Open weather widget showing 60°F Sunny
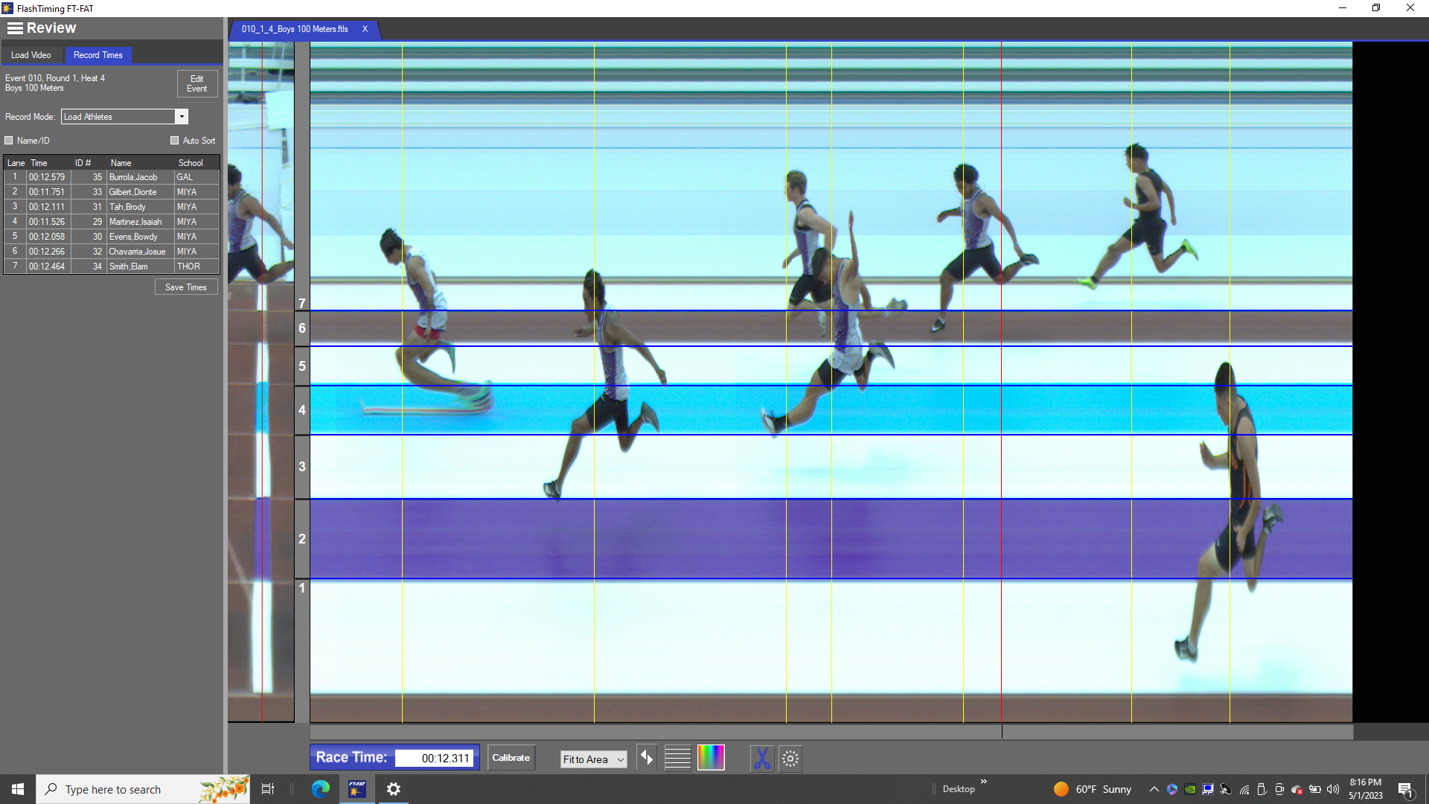 [1093, 789]
